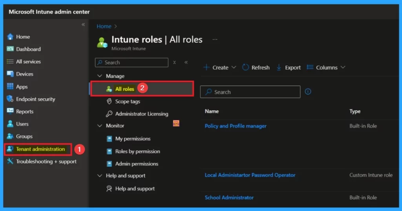The width and height of the screenshot is (402, 211).
Task: Collapse the Monitor section
Action: (x=99, y=126)
